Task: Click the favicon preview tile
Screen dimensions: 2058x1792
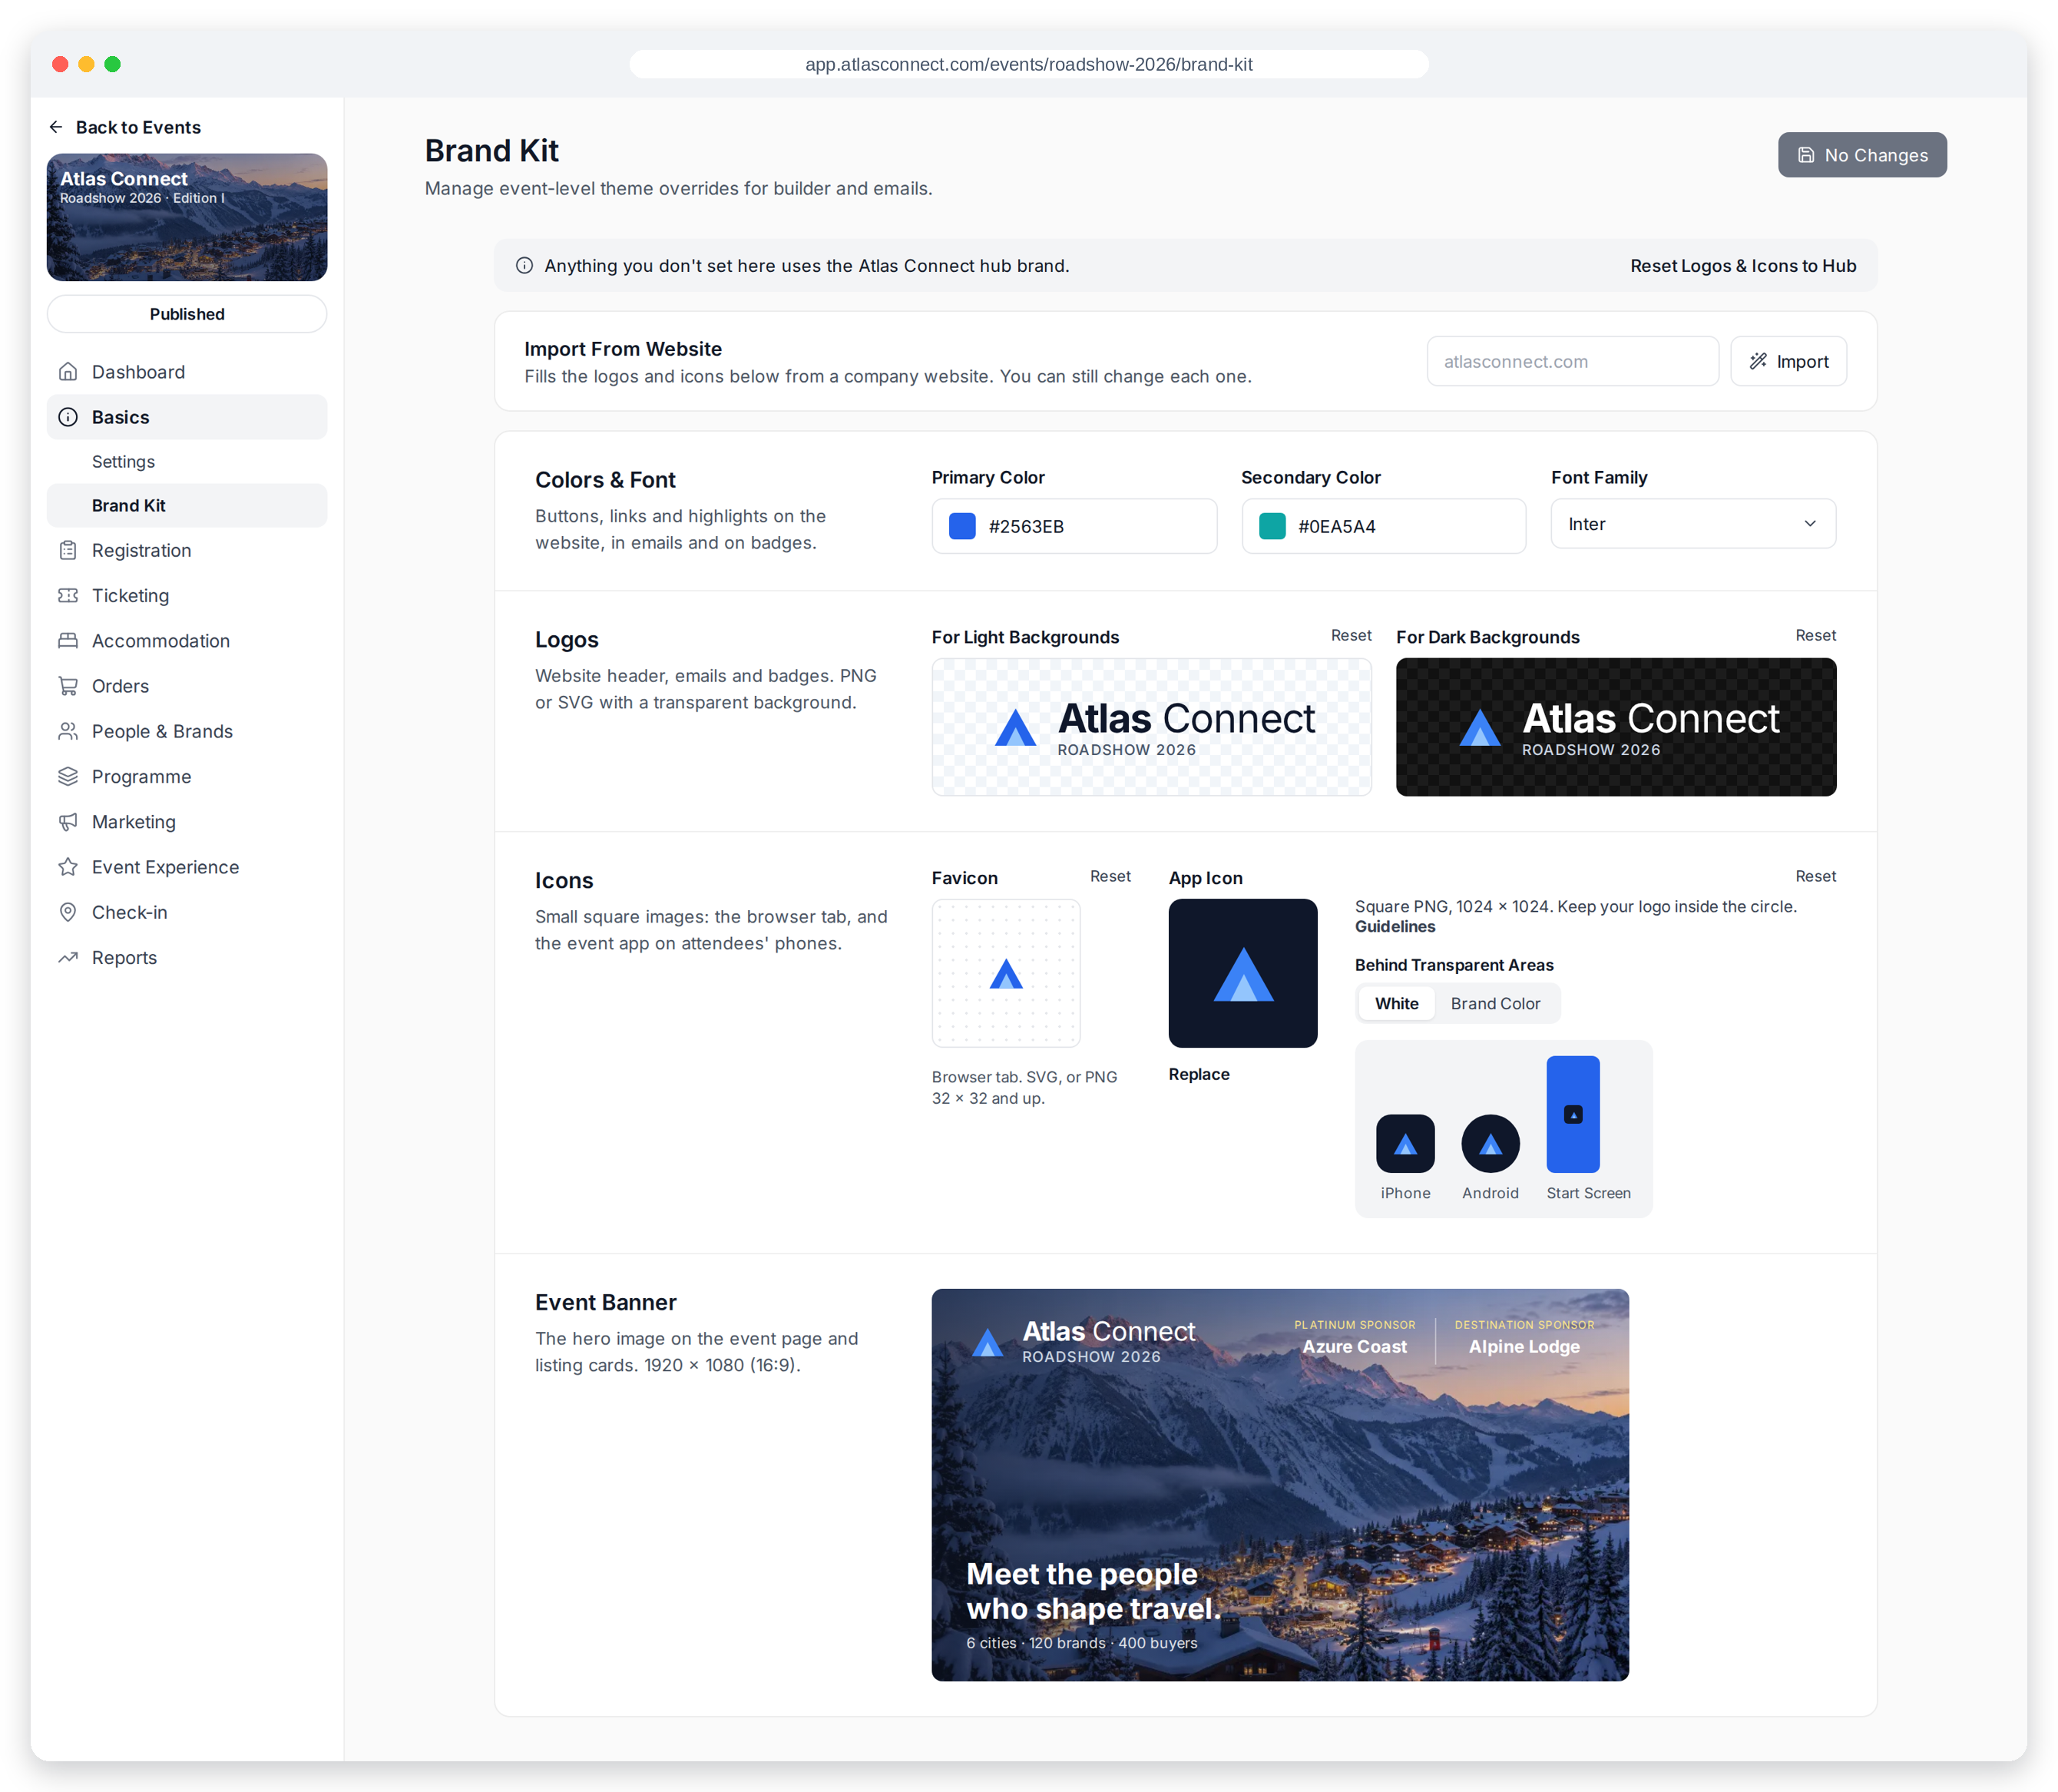Action: coord(1005,973)
